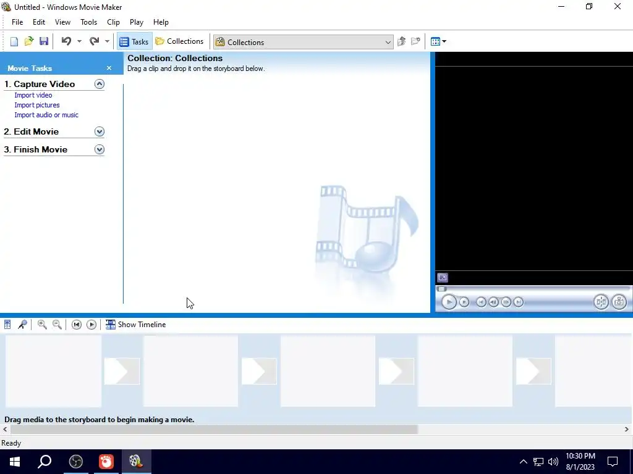The width and height of the screenshot is (633, 474).
Task: Expand the Finish Movie section
Action: click(100, 149)
